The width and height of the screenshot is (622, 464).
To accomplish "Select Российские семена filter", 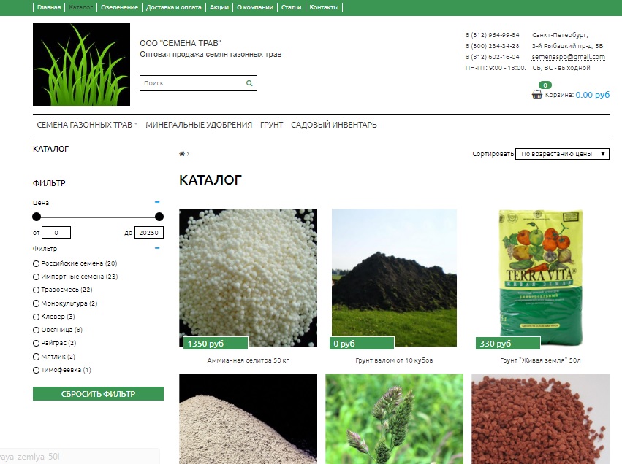I will pos(36,263).
